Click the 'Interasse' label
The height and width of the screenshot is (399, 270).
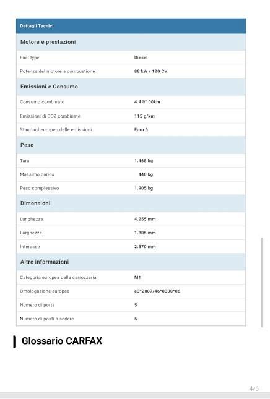30,247
